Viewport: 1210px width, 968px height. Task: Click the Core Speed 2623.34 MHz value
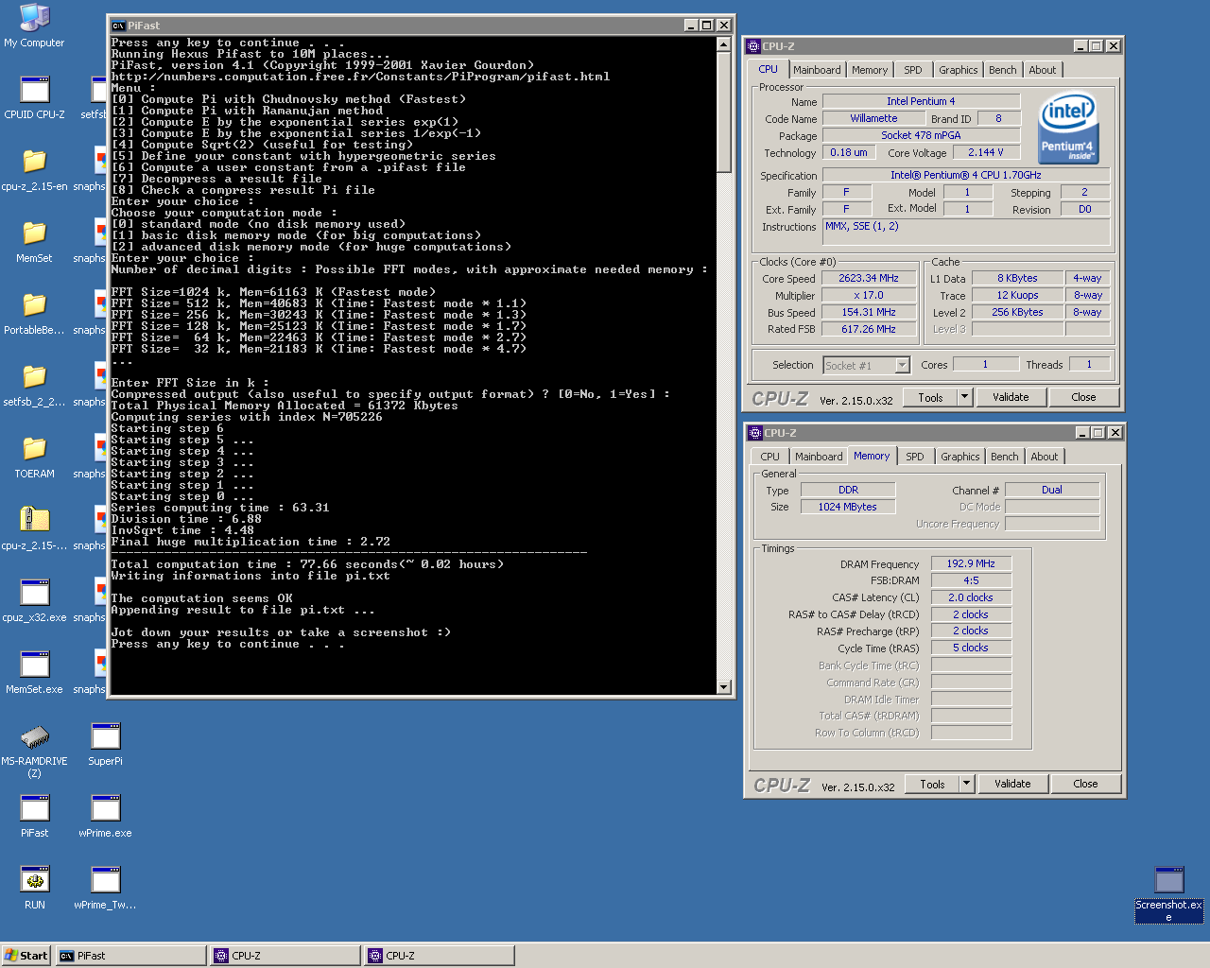[869, 279]
